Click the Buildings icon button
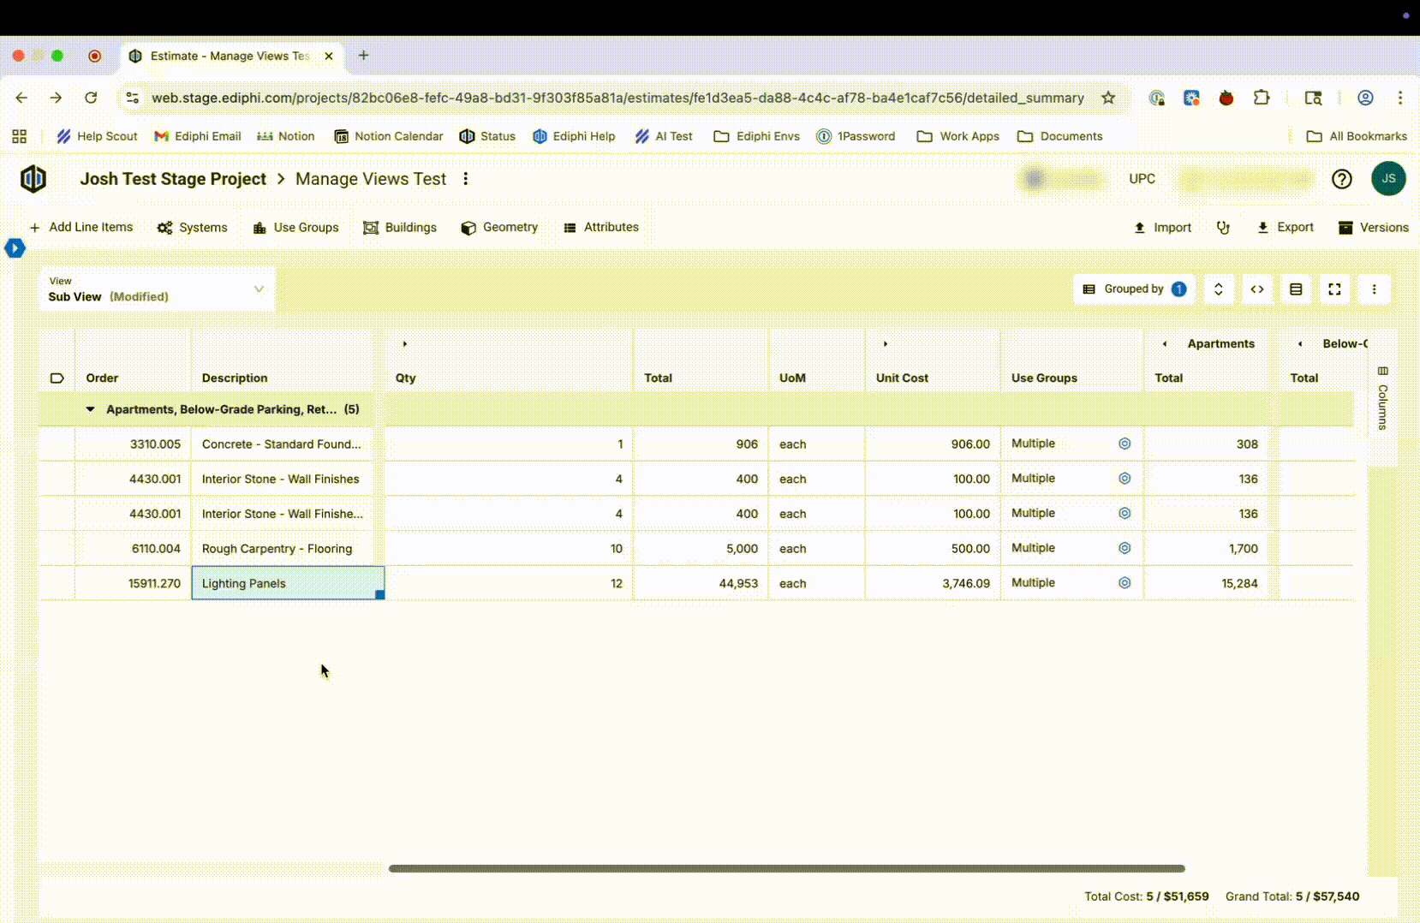The height and width of the screenshot is (923, 1420). [371, 228]
